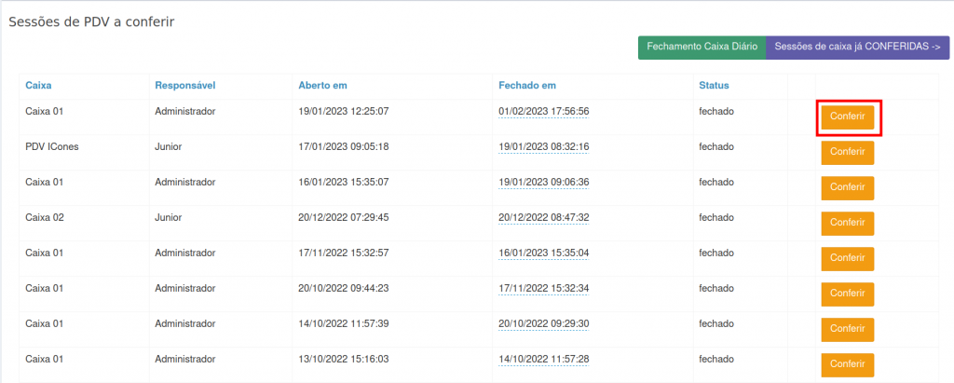Click the Fechamento Caixa Diário button
The image size is (954, 383).
click(702, 48)
